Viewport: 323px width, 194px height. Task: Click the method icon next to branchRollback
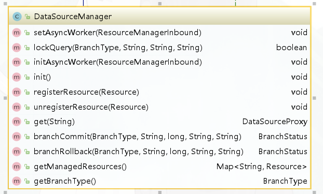(x=17, y=152)
